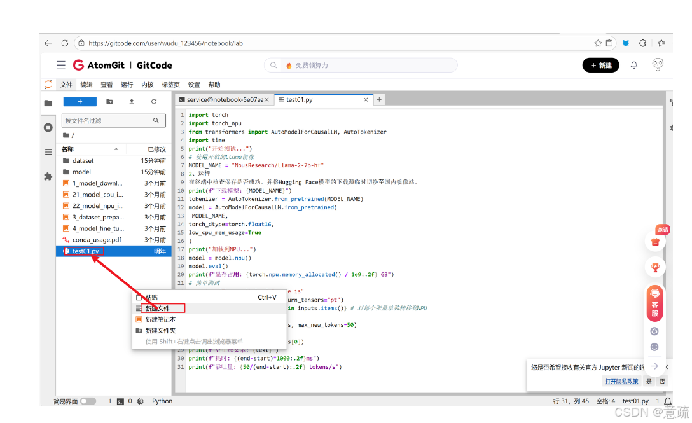Click the 免费领算力 search box
The width and height of the screenshot is (692, 423).
(361, 66)
